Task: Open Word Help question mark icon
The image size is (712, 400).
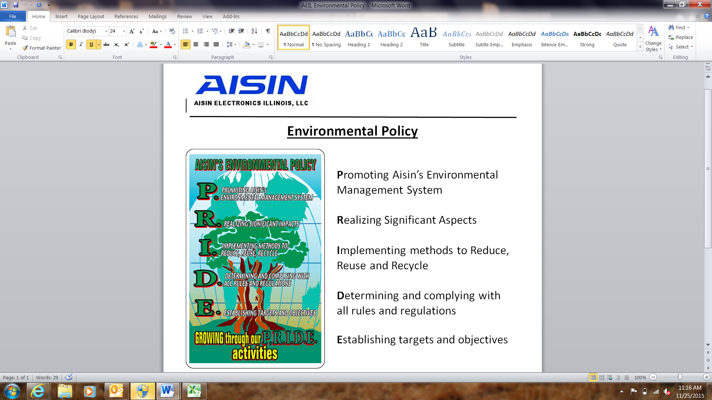Action: point(707,16)
